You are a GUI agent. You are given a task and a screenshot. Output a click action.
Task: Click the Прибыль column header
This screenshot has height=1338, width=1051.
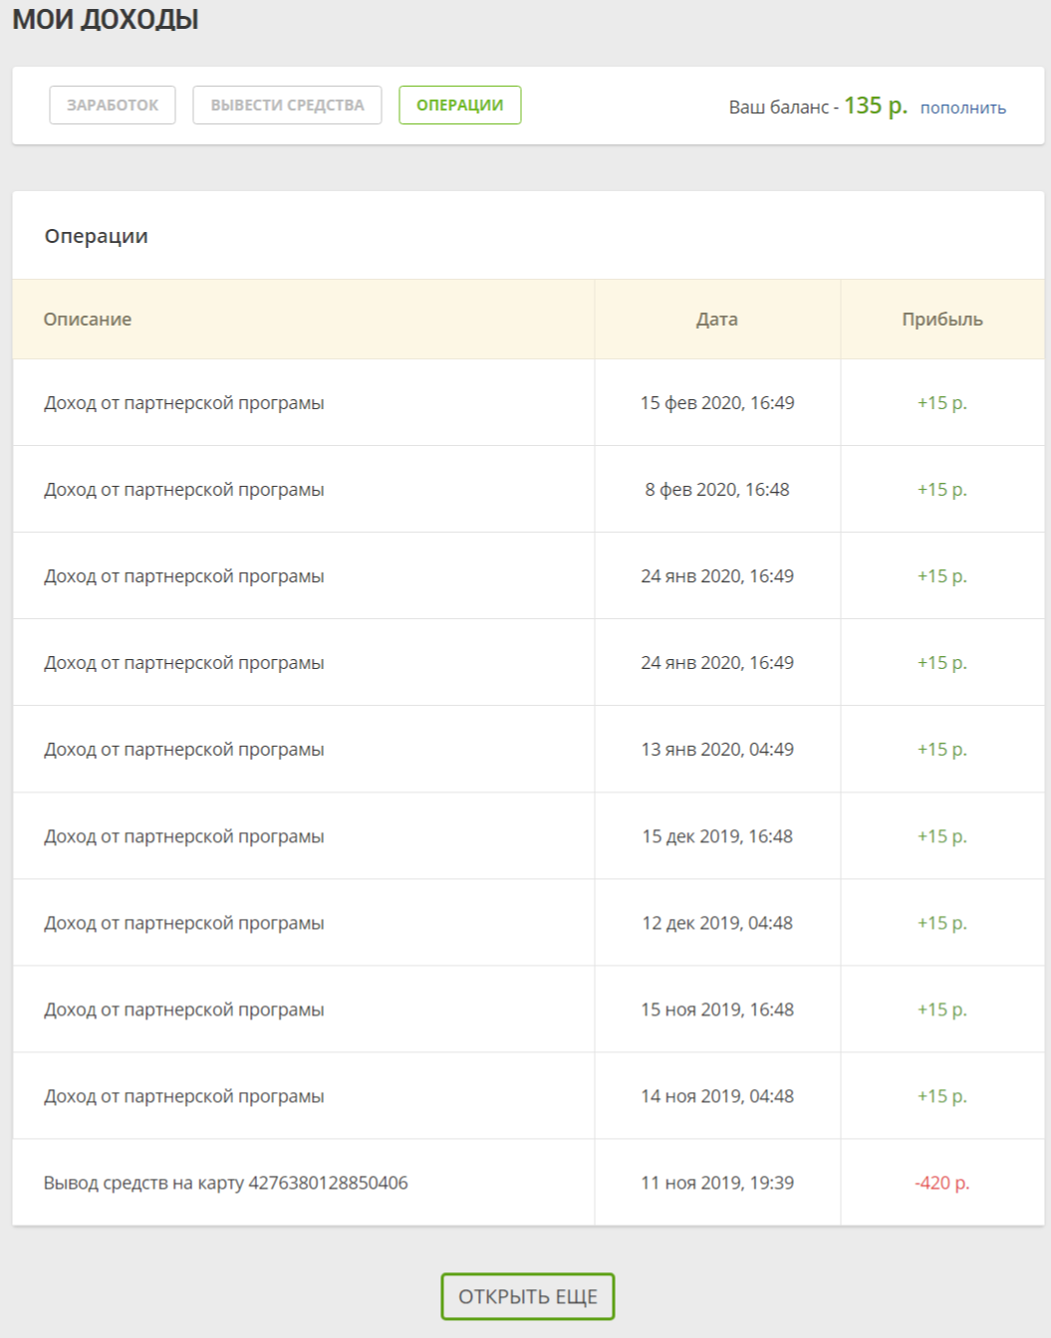tap(941, 320)
